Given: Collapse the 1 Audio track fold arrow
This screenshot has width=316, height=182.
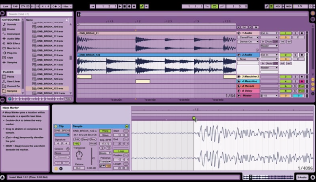Looking at the screenshot, I should click(x=239, y=33).
